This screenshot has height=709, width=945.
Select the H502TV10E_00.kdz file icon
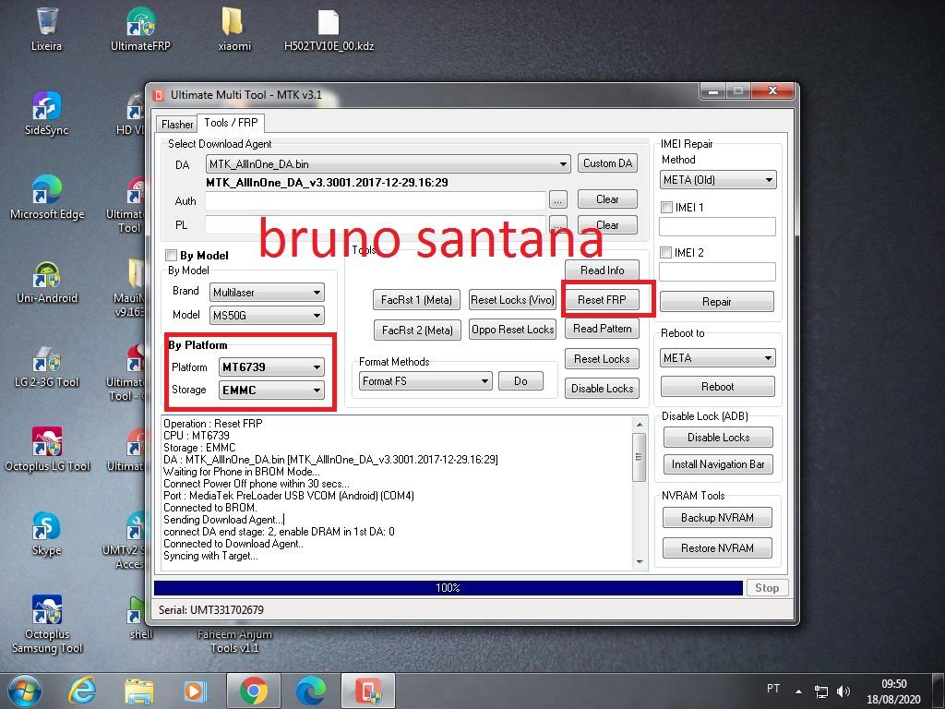coord(329,29)
